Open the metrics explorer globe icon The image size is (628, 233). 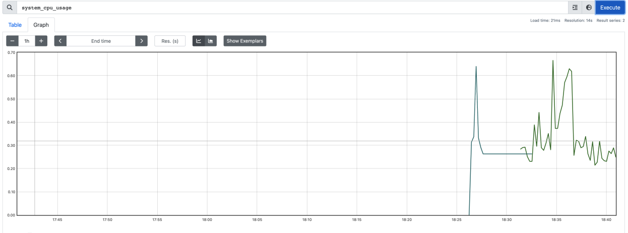[588, 8]
